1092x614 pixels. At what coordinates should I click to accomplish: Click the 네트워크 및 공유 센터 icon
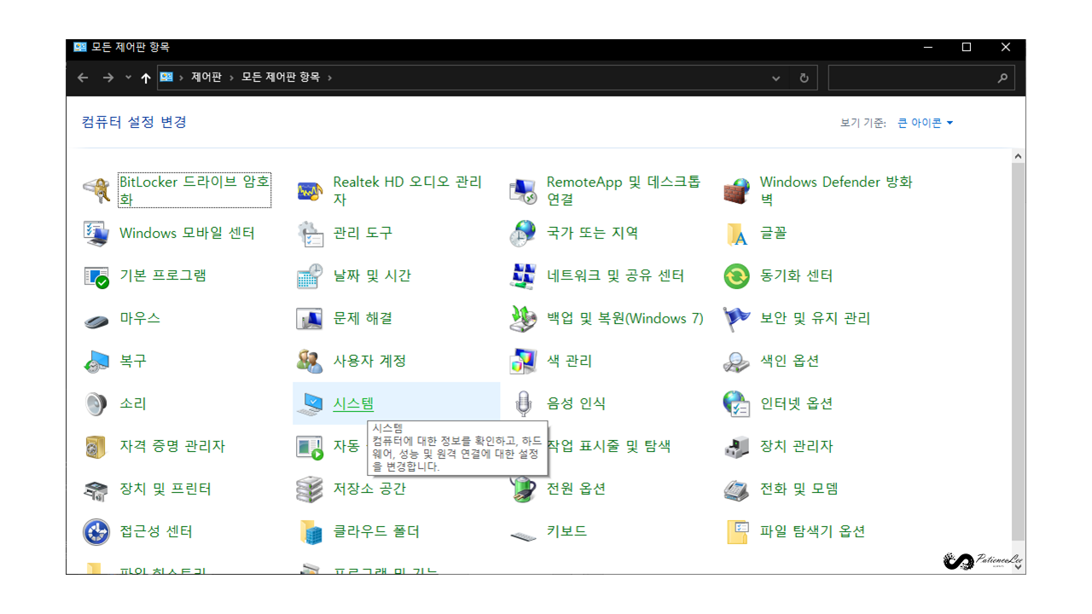pyautogui.click(x=523, y=276)
